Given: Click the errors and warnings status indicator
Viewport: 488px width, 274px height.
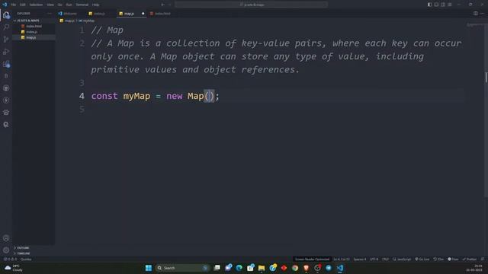Looking at the screenshot, I should [x=10, y=259].
